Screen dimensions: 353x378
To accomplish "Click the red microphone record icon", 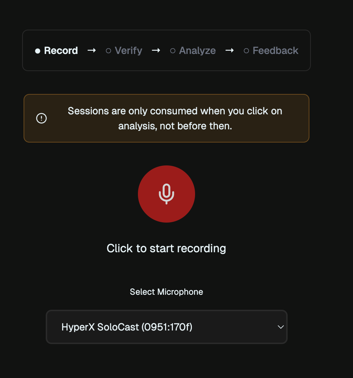I will [166, 194].
